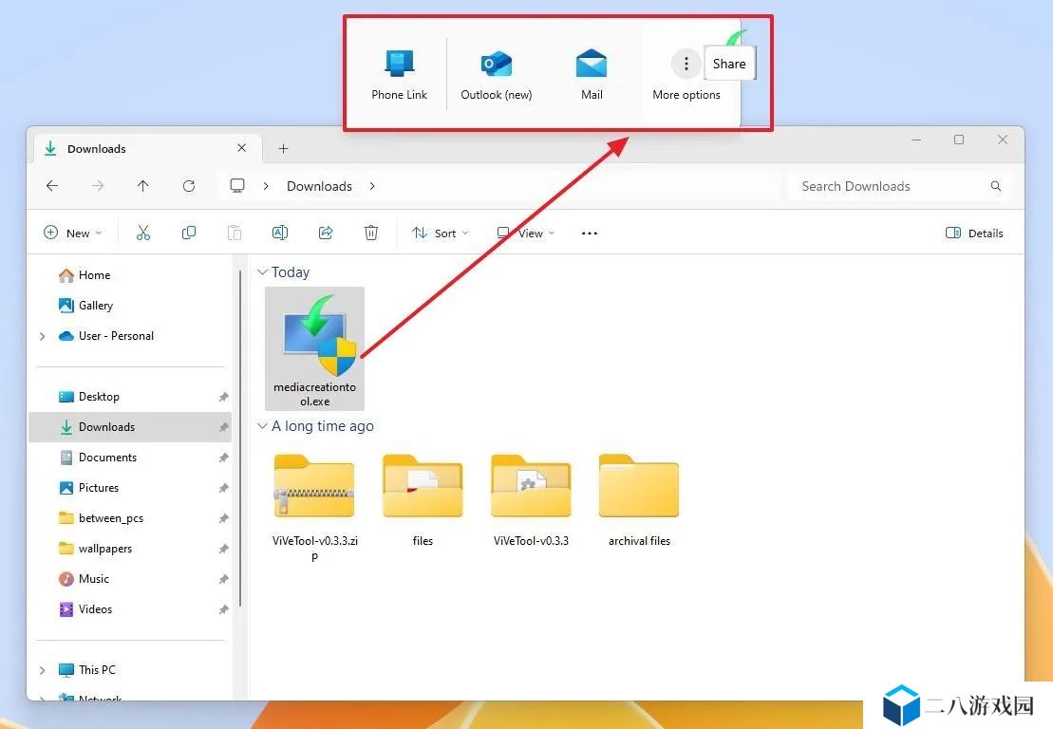Select the archival files folder
Image resolution: width=1053 pixels, height=729 pixels.
tap(639, 500)
